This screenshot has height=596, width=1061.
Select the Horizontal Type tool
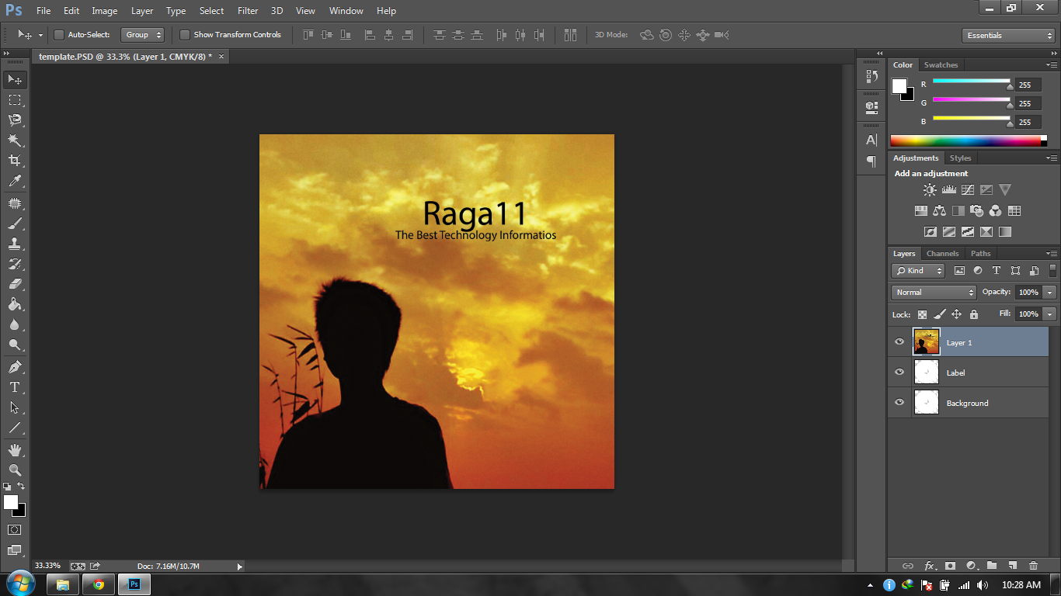(14, 386)
